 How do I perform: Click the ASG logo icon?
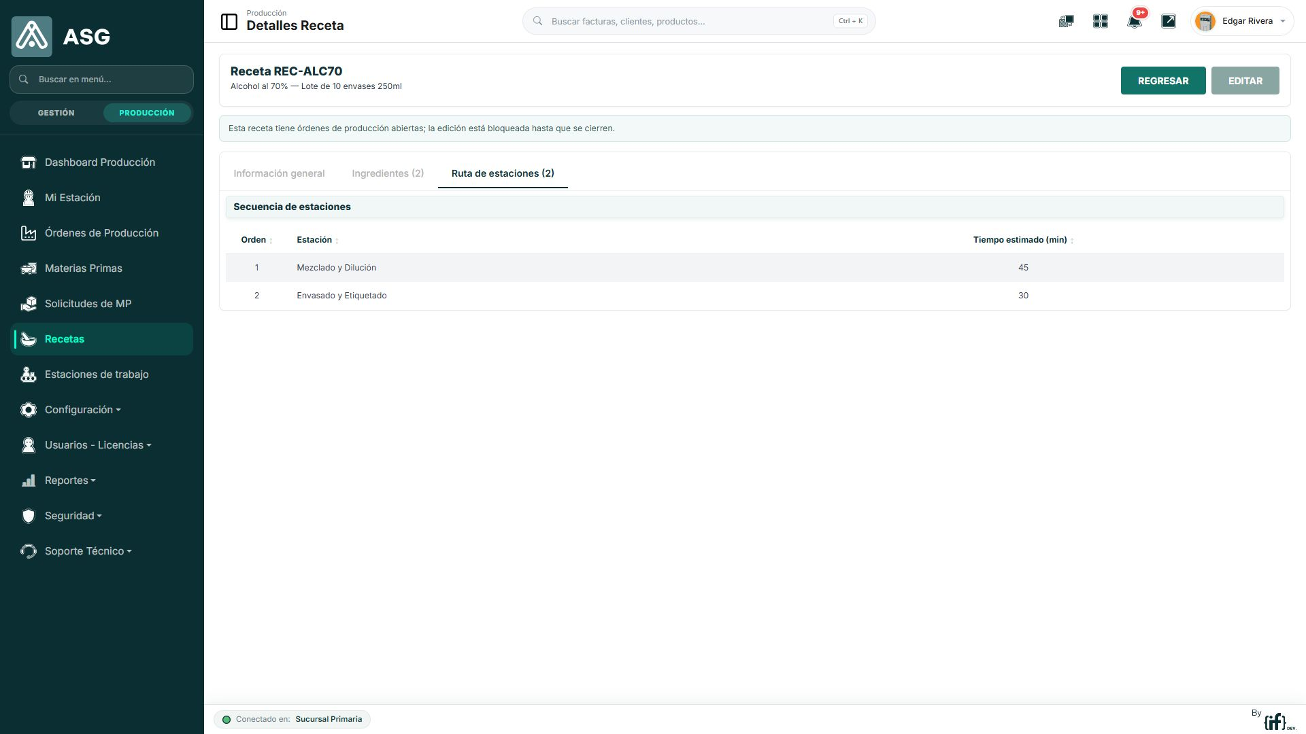31,37
